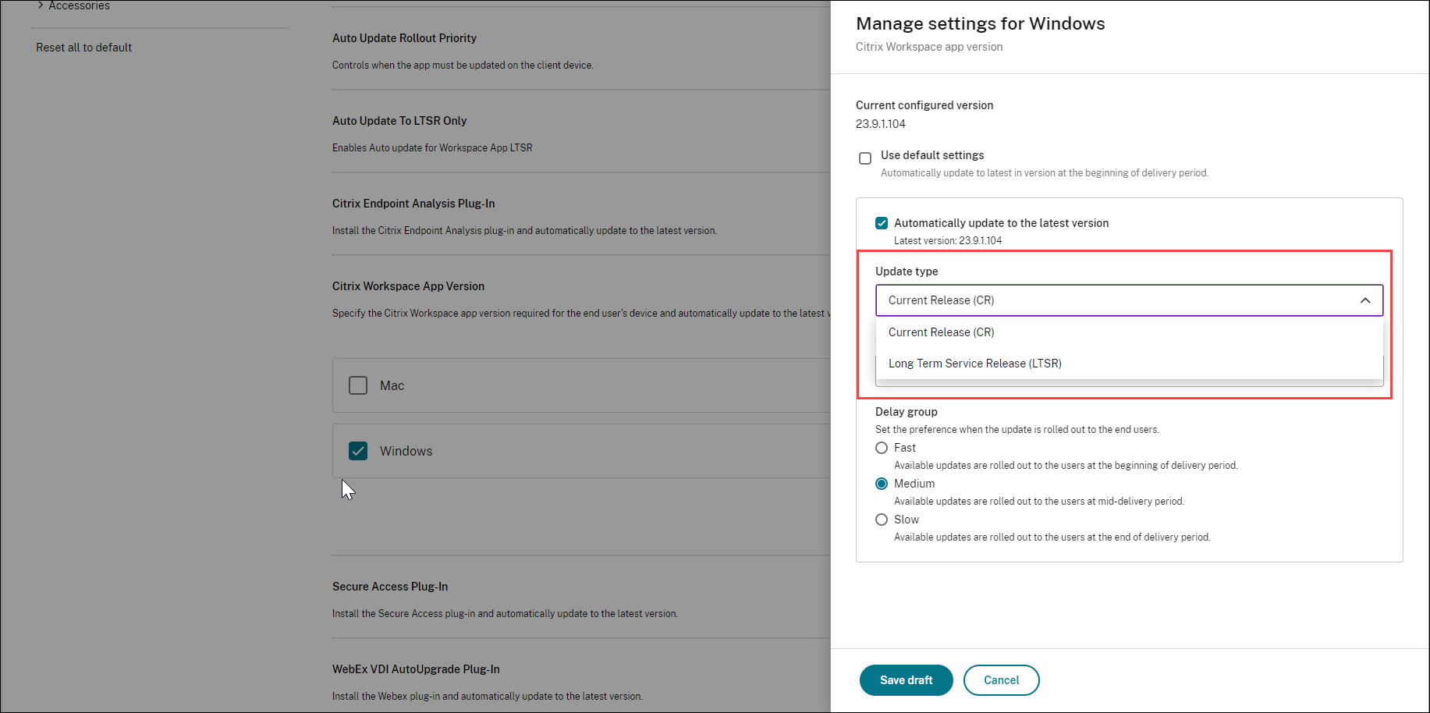Image resolution: width=1430 pixels, height=713 pixels.
Task: Click the Save draft button
Action: point(906,680)
